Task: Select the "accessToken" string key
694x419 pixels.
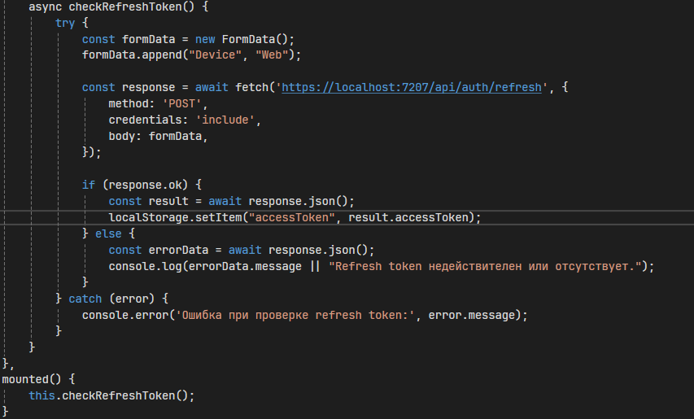Action: 291,218
